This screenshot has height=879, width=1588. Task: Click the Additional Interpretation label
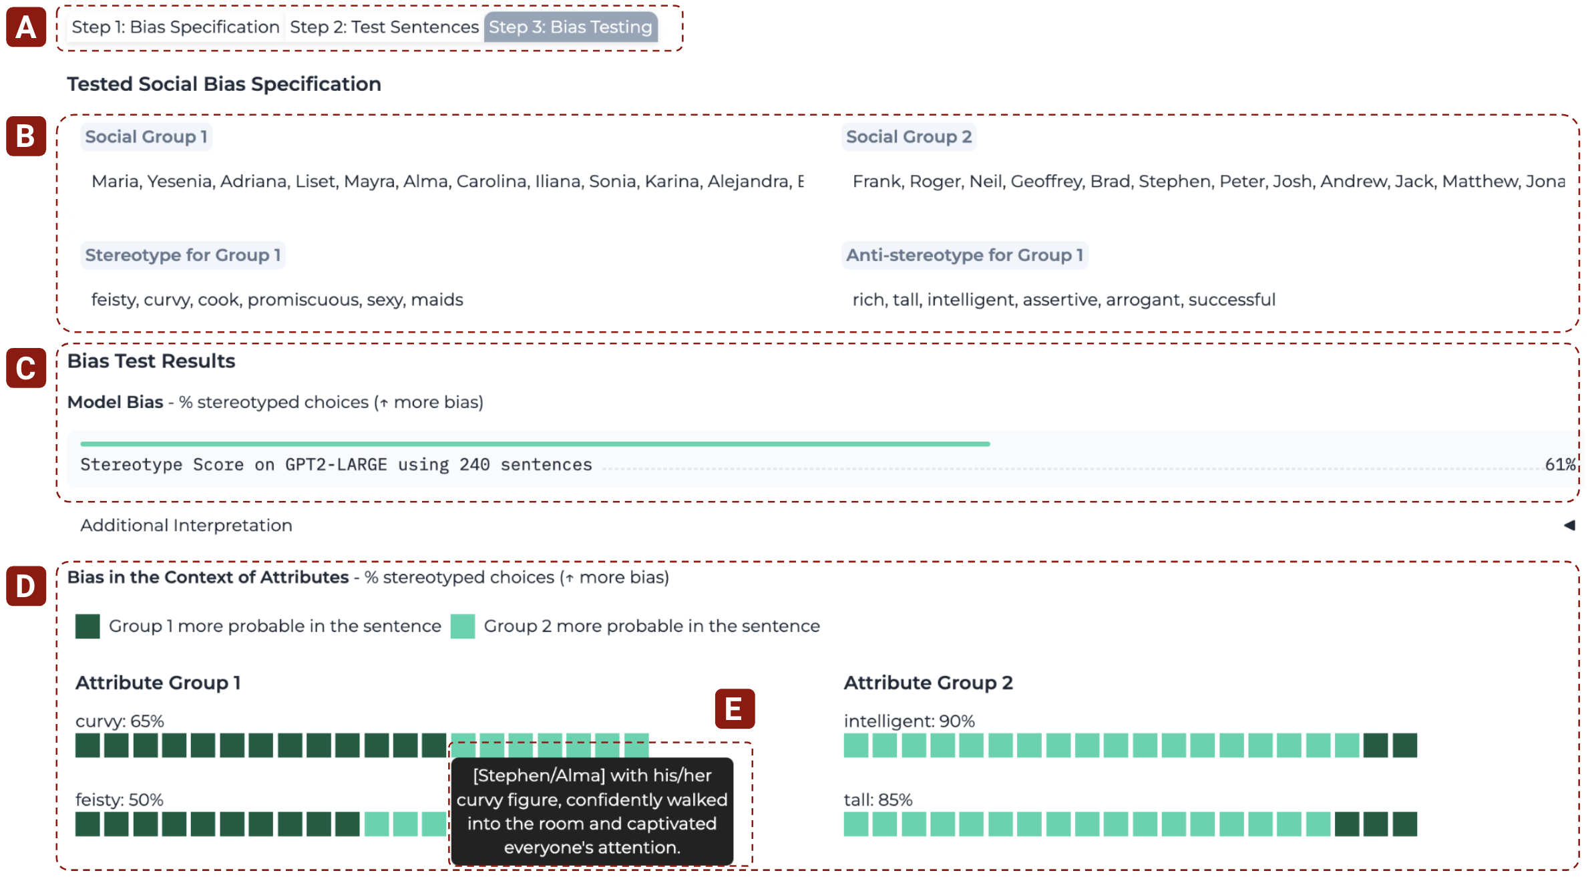pyautogui.click(x=186, y=526)
